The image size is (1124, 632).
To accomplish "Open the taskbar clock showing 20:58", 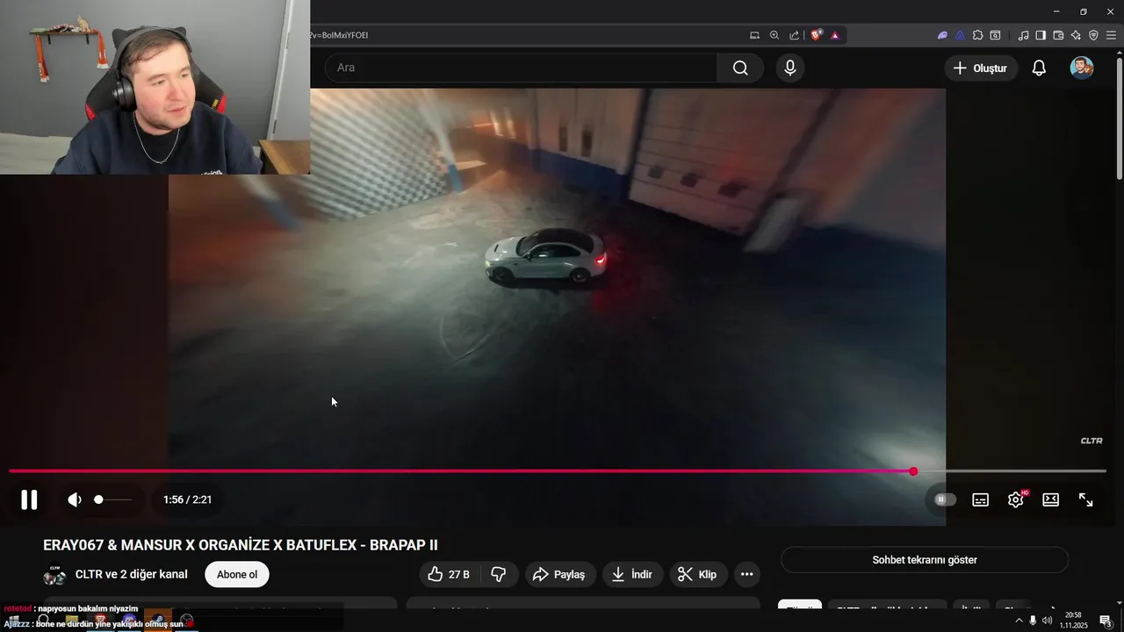I will point(1073,620).
